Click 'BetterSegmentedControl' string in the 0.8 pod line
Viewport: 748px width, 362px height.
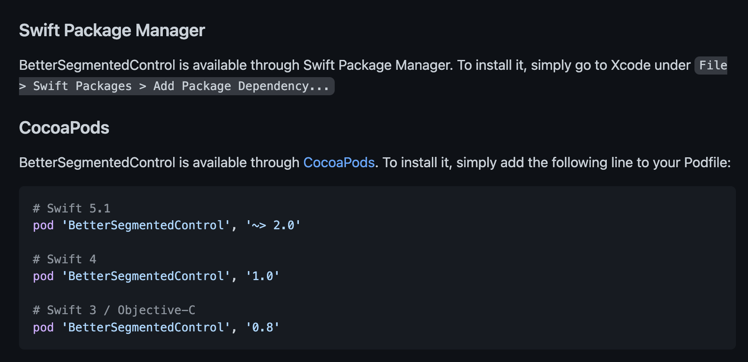click(x=146, y=328)
